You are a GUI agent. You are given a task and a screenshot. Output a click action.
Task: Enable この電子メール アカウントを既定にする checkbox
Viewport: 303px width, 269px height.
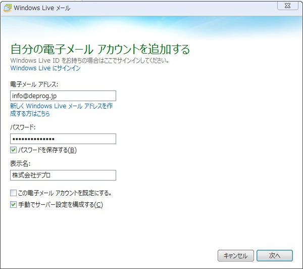pos(13,193)
